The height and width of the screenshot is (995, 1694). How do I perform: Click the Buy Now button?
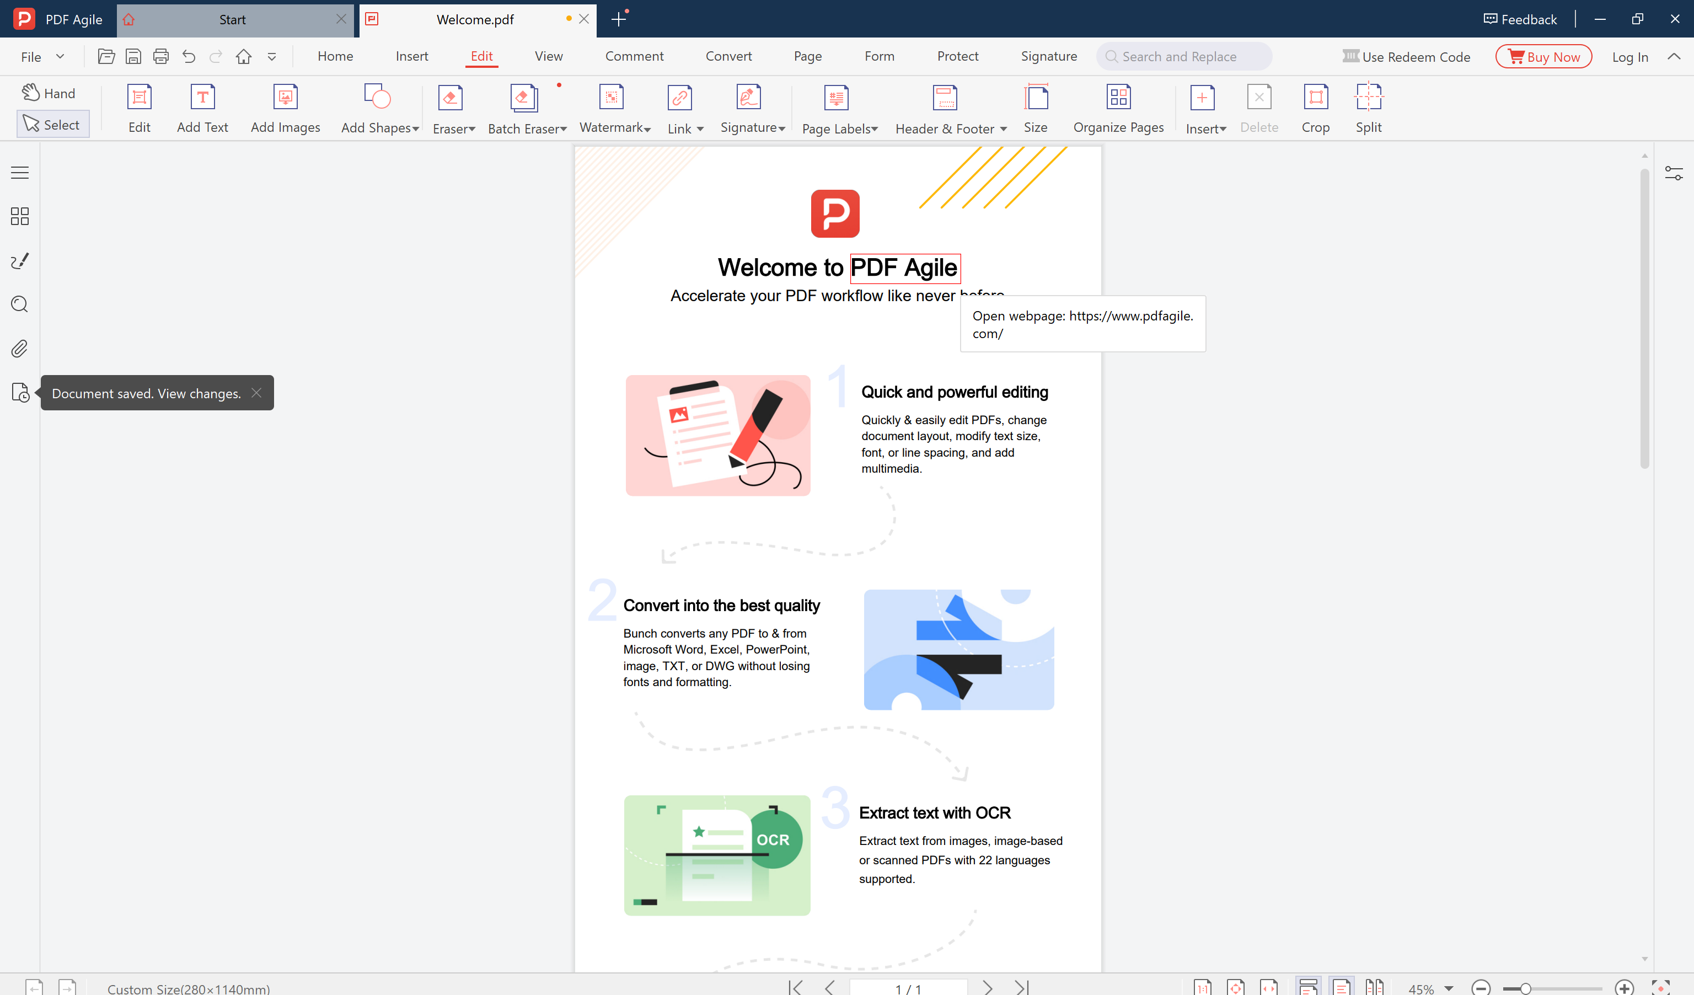click(x=1543, y=56)
